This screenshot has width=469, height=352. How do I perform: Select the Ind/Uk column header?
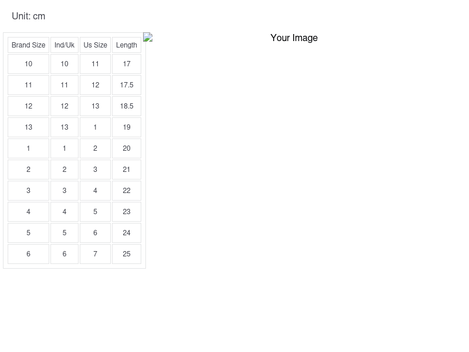tap(64, 45)
